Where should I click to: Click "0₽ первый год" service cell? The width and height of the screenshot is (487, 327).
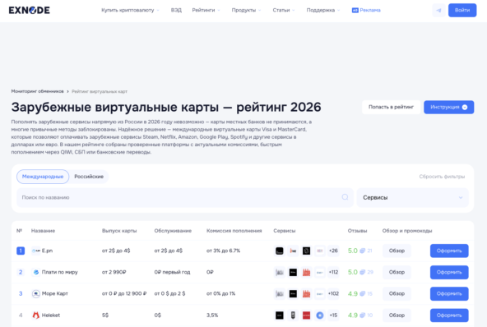tap(172, 273)
